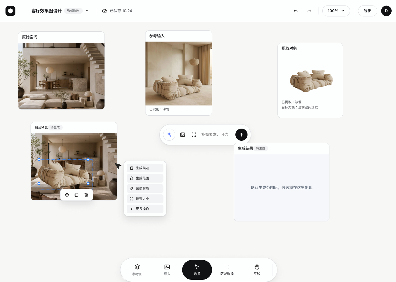Click the 待生成 tag beside 融合预览
The height and width of the screenshot is (282, 396).
[x=55, y=128]
